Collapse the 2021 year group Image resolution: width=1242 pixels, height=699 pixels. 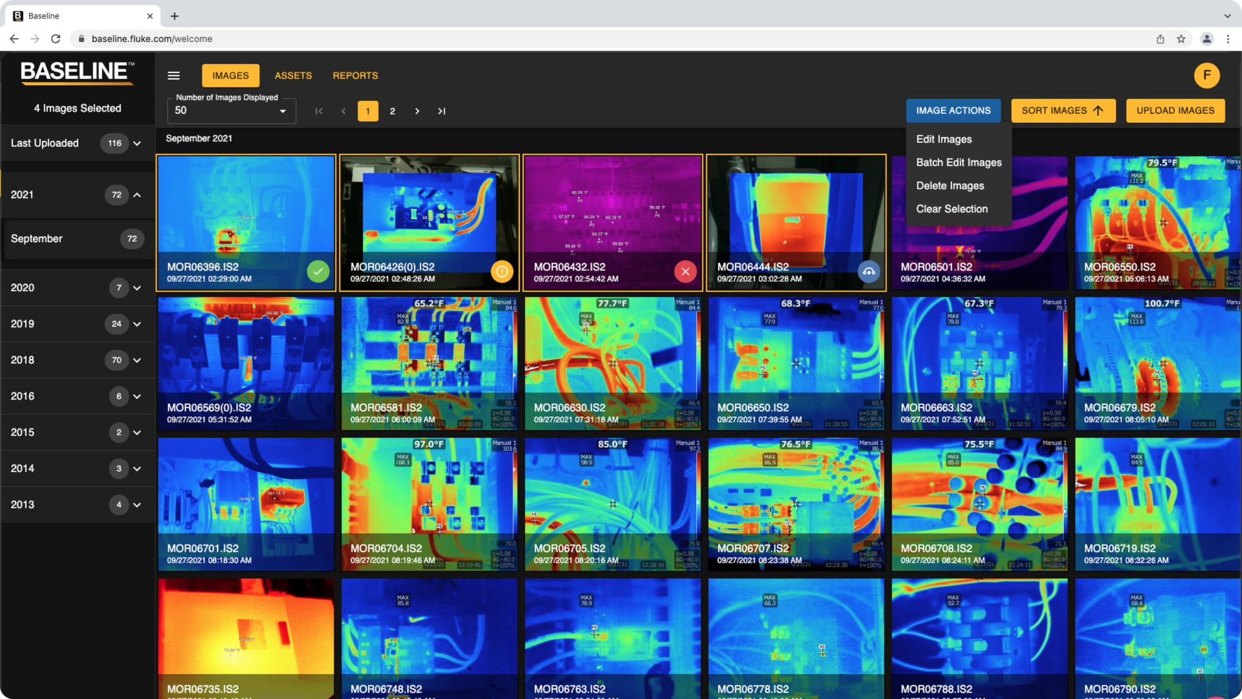tap(136, 195)
